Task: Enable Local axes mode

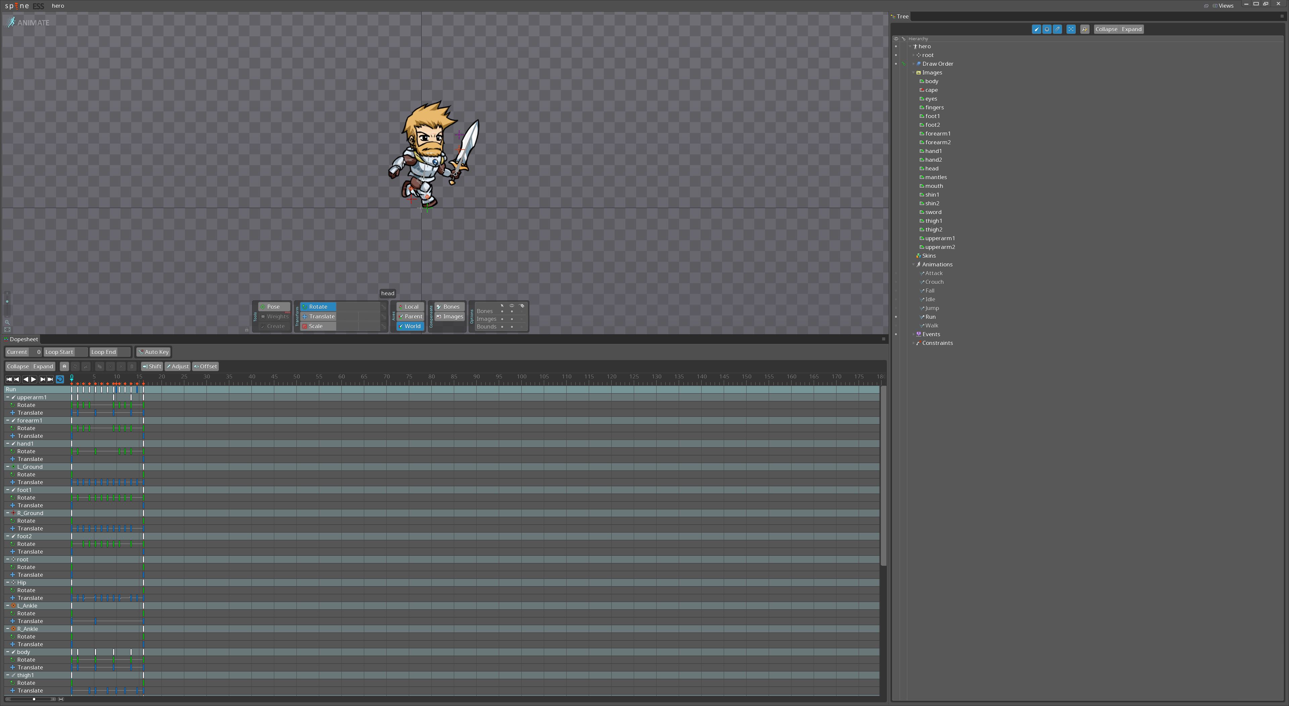Action: click(x=410, y=307)
